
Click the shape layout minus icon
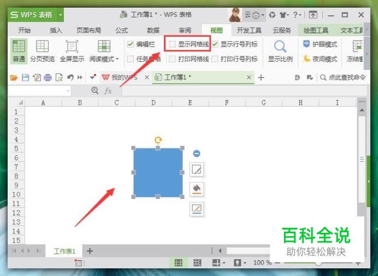(x=197, y=154)
